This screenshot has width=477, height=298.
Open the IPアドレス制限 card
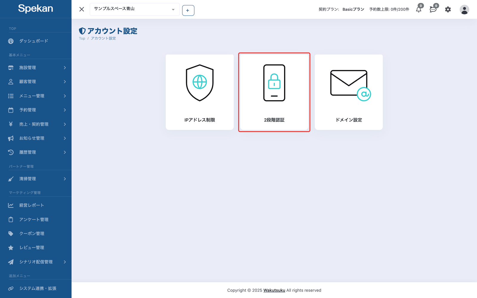coord(200,92)
